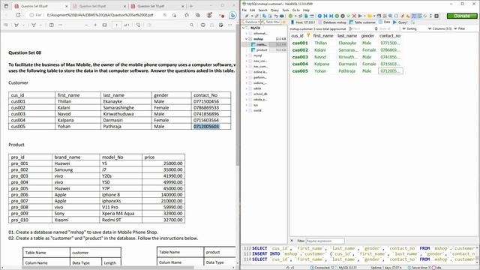Open a new browser tab with plus
Image resolution: width=480 pixels, height=270 pixels.
(191, 6)
